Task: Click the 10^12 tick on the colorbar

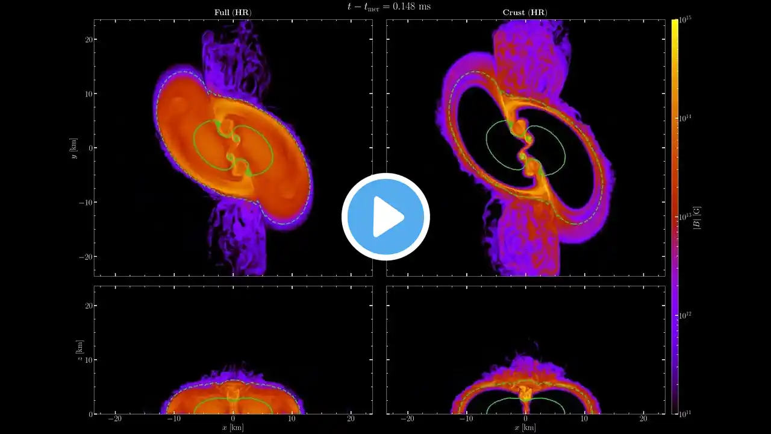Action: [x=685, y=315]
